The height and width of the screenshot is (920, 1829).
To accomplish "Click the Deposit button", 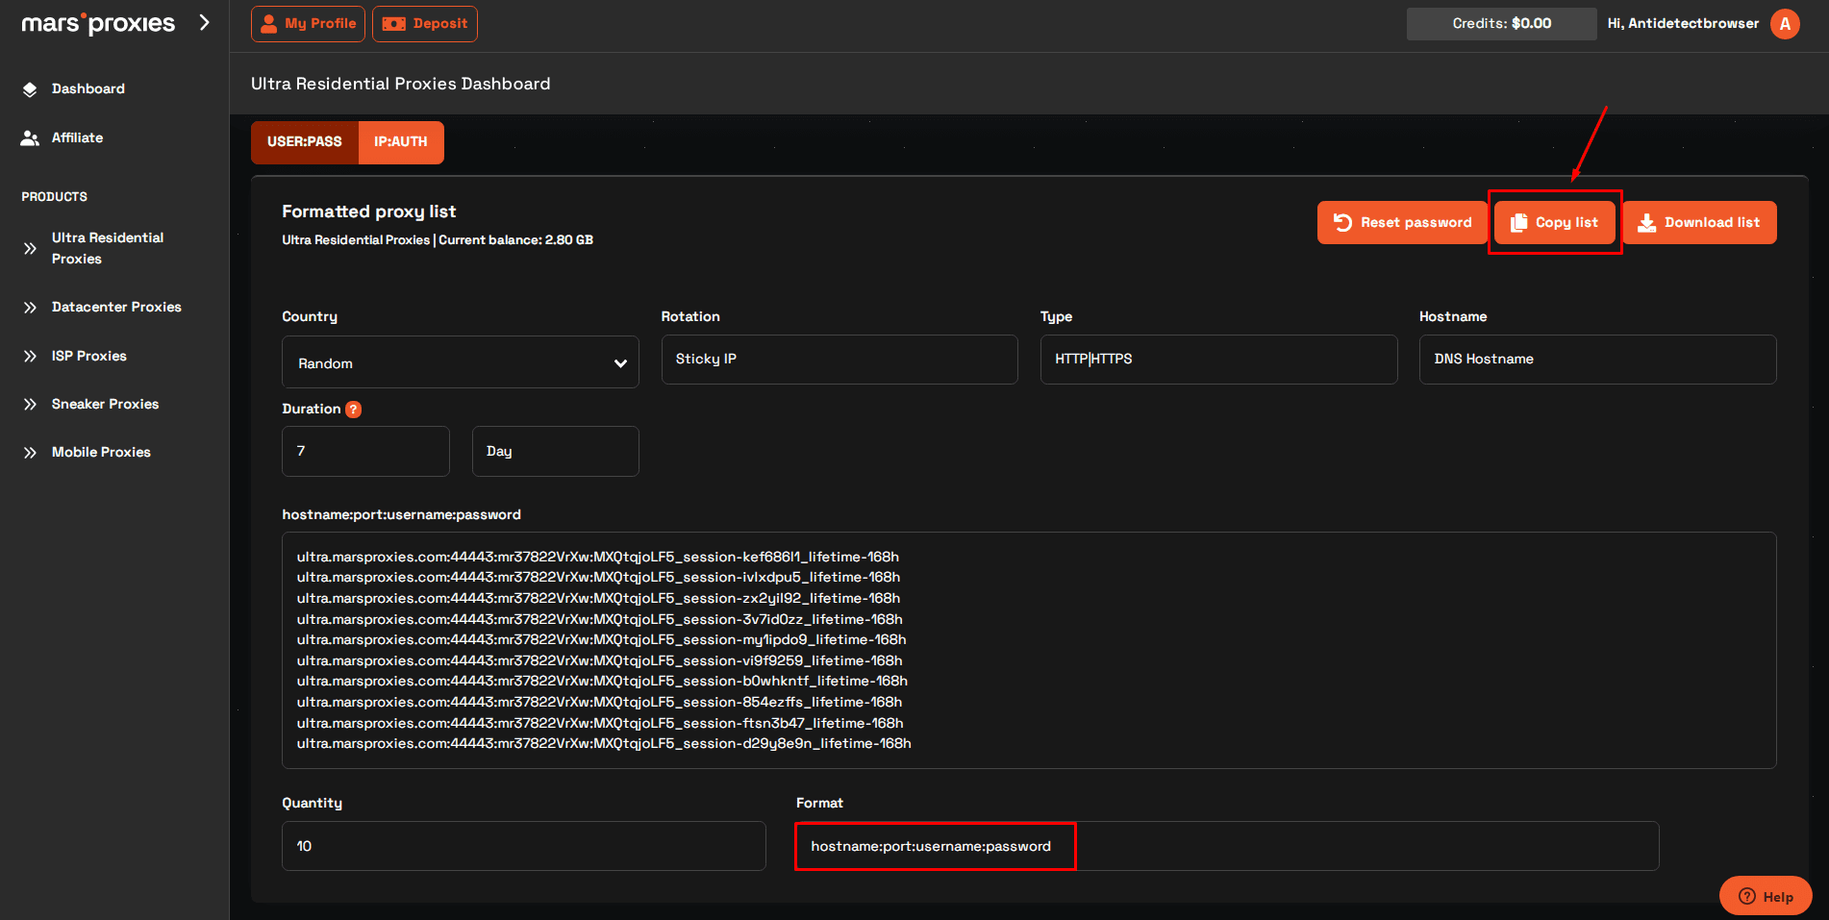I will (425, 24).
